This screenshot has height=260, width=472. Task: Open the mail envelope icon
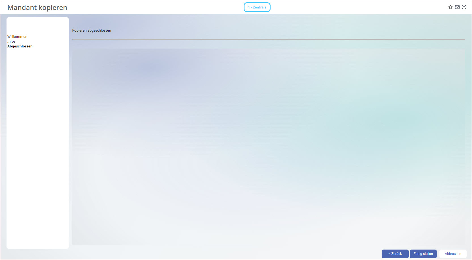coord(457,7)
